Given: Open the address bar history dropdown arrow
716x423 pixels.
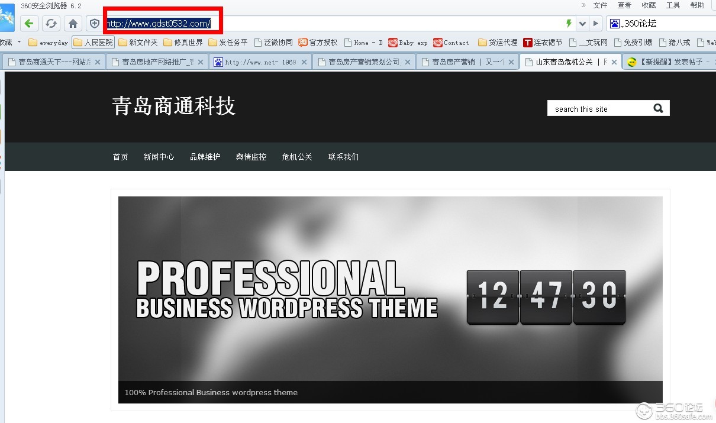Looking at the screenshot, I should click(x=582, y=24).
